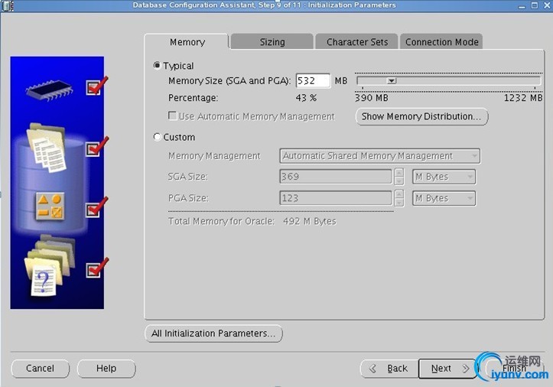Screen dimensions: 553x387
Task: Close the Database Configuration Assistant window
Action: (x=548, y=5)
